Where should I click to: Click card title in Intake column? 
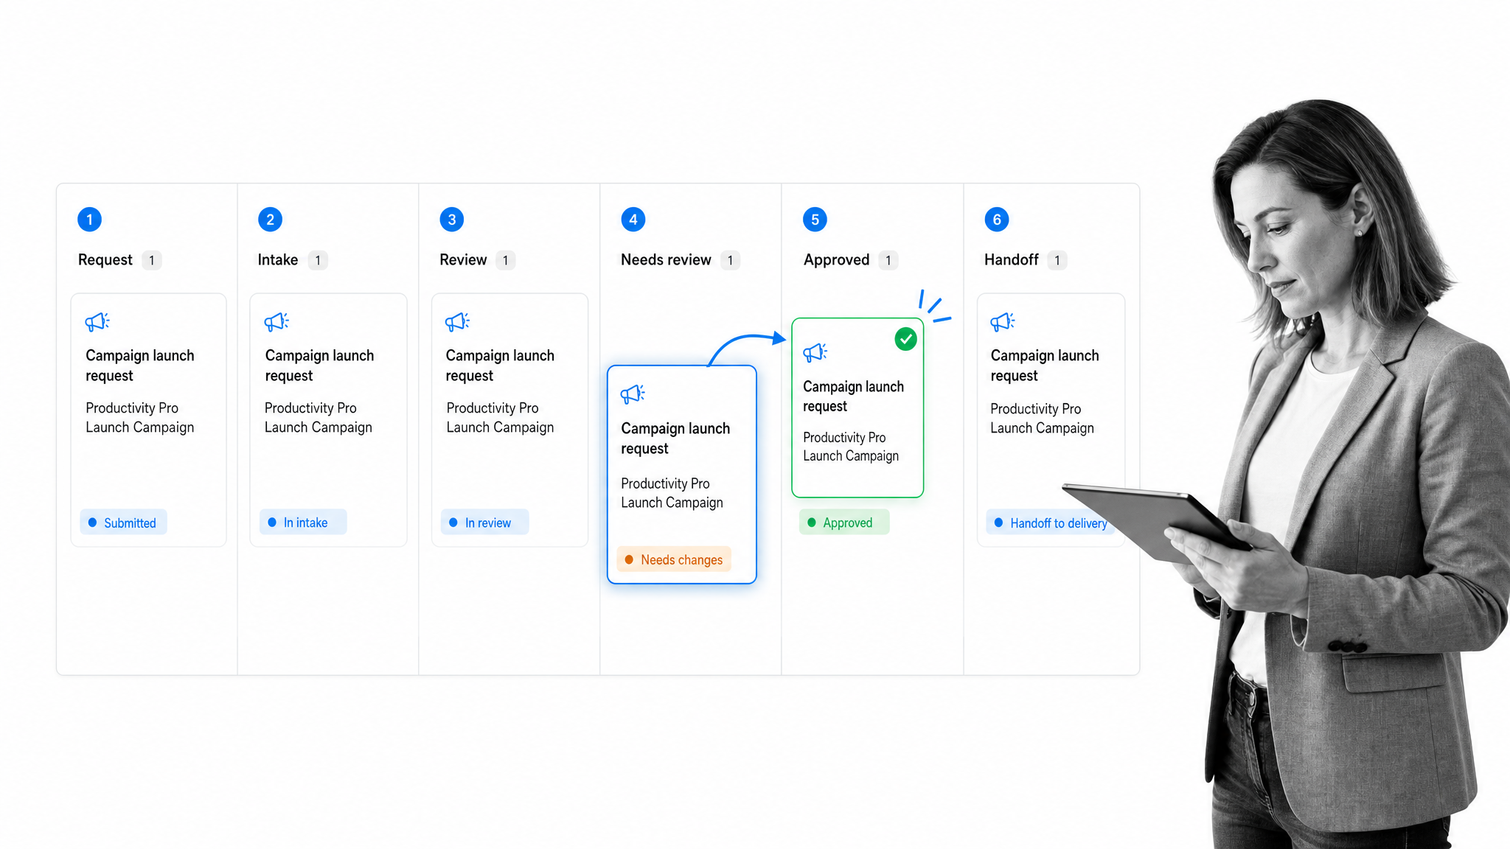[x=319, y=366]
